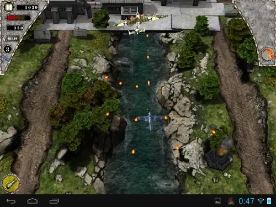Tap the lives counter showing 3
This screenshot has height=207, width=276.
point(8,49)
